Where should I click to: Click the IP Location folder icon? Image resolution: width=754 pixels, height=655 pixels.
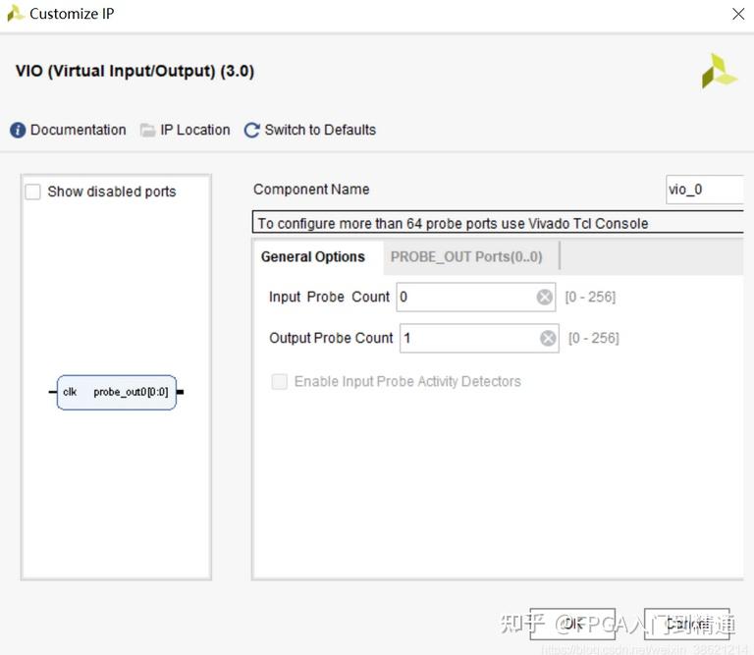[148, 131]
